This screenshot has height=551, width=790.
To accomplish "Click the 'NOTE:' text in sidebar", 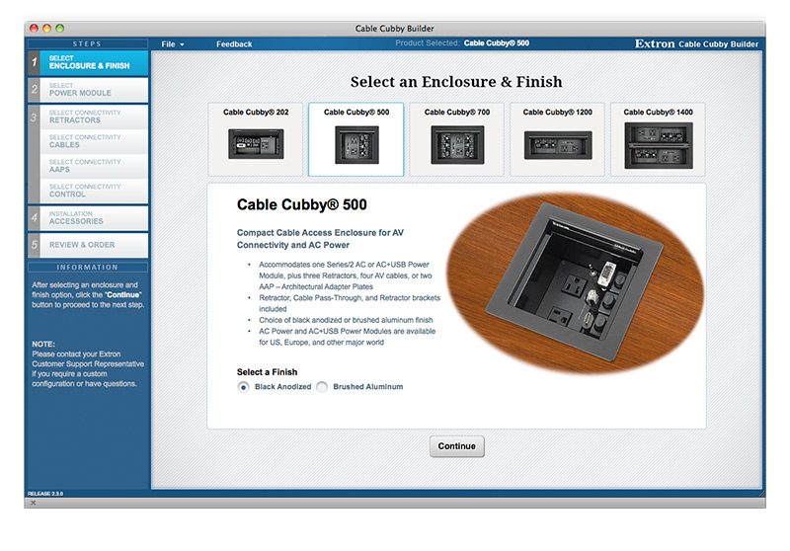I will click(43, 344).
